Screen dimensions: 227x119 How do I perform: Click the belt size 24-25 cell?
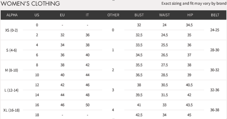pyautogui.click(x=215, y=30)
